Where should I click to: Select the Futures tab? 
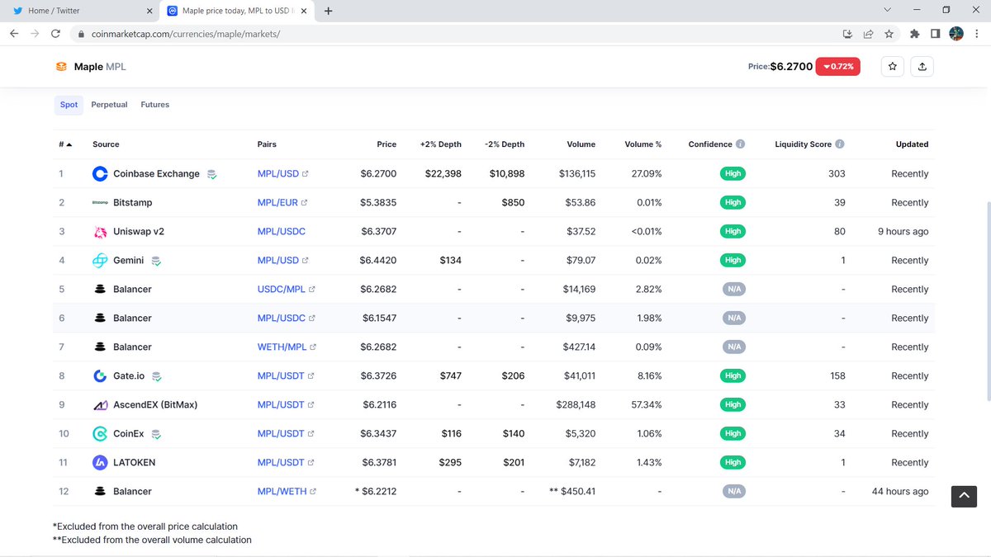[155, 105]
